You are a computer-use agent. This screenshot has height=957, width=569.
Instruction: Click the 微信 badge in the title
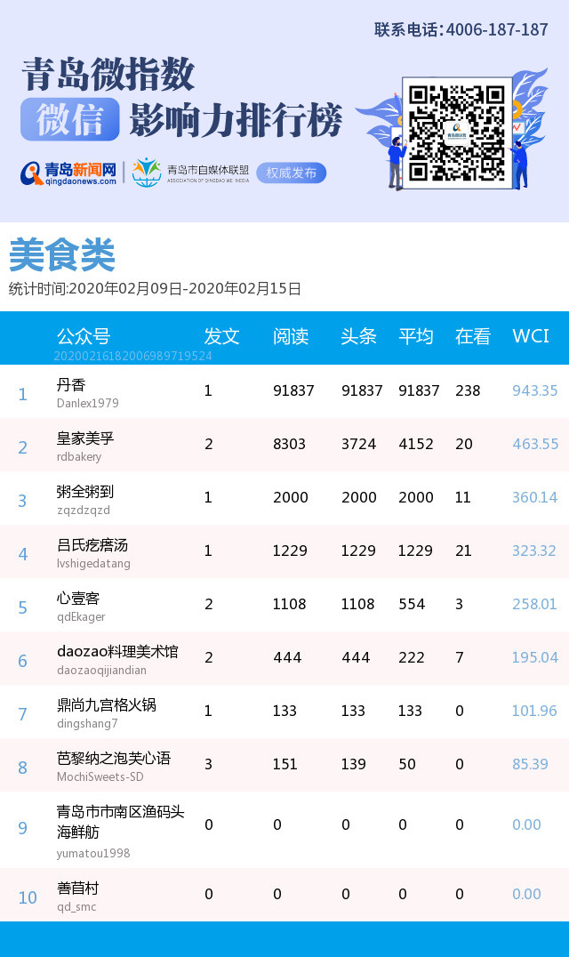pos(69,120)
